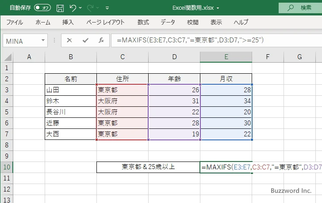This screenshot has width=322, height=203.
Task: Click income cell showing 34
Action: pyautogui.click(x=226, y=101)
